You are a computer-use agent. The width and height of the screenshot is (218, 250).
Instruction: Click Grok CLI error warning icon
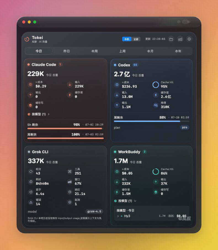31,202
